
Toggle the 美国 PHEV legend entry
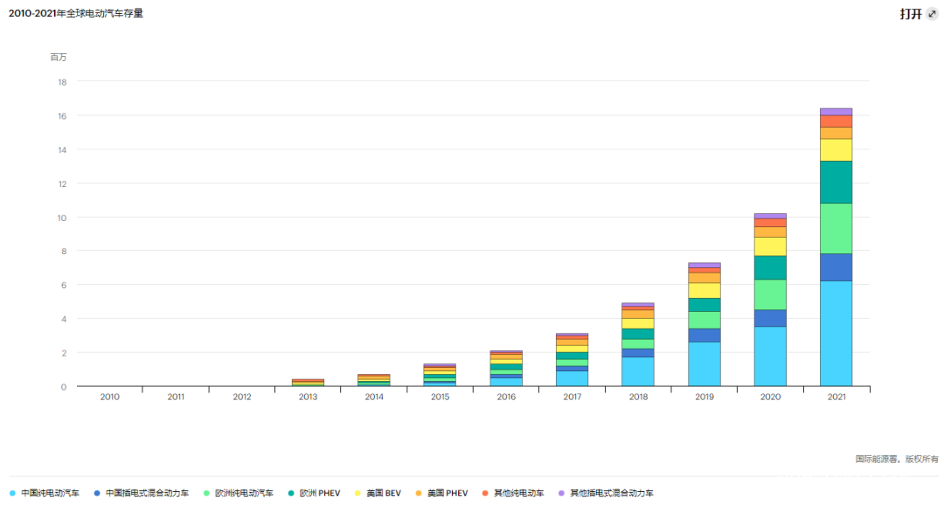[x=442, y=493]
